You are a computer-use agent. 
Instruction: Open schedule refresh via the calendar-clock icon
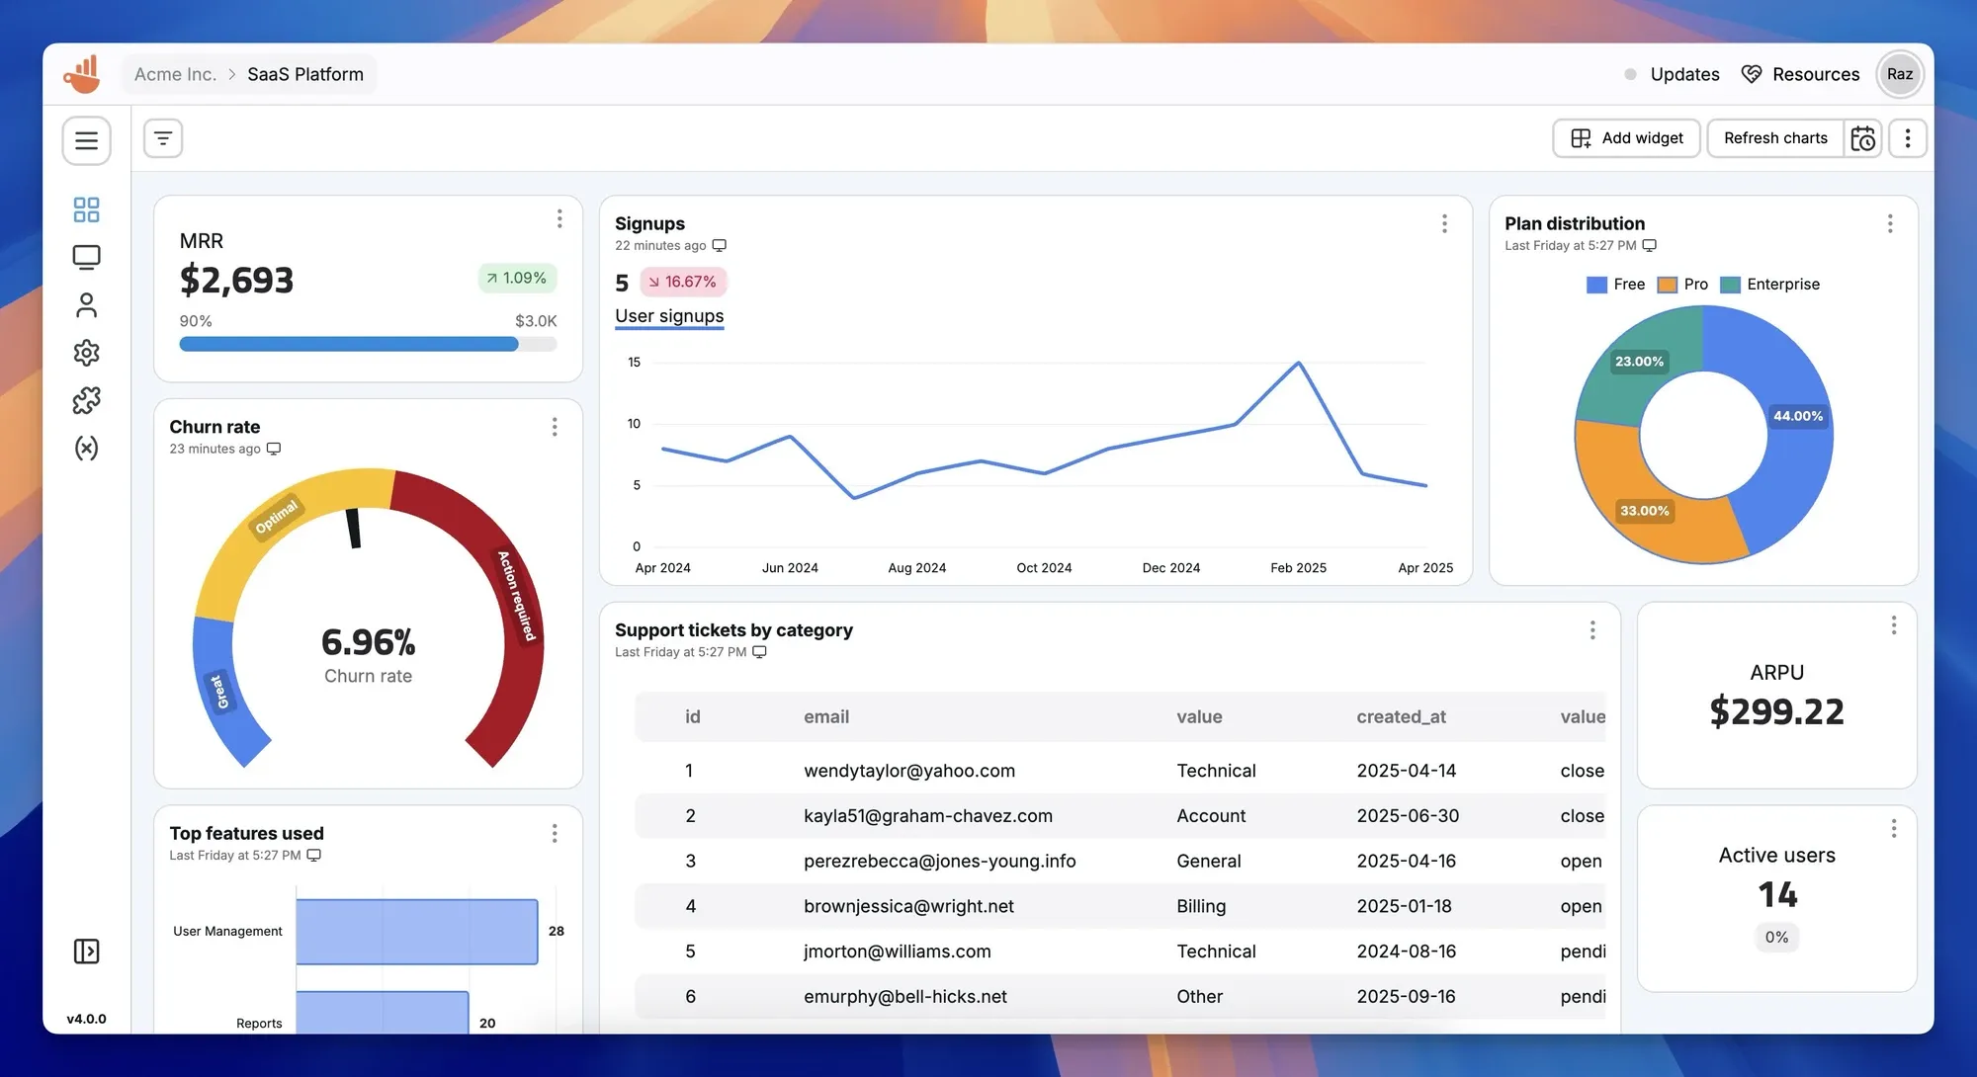[1864, 138]
